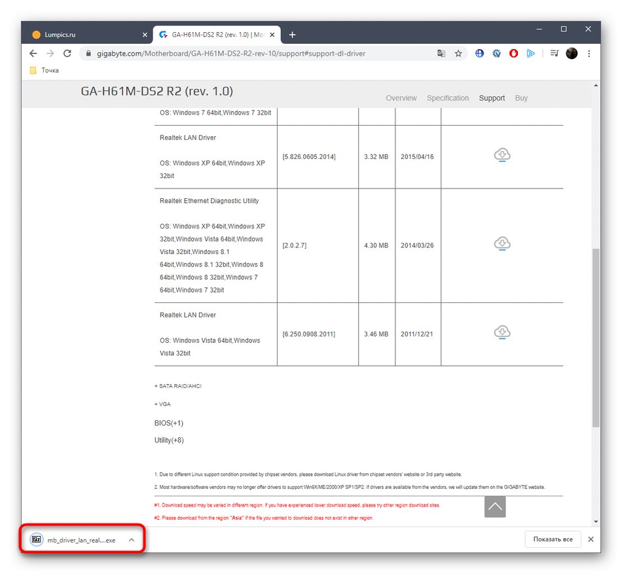Expand options arrow for downloaded file

pos(132,540)
